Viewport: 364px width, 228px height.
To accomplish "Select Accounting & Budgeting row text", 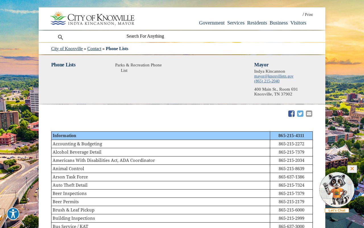I will point(77,144).
